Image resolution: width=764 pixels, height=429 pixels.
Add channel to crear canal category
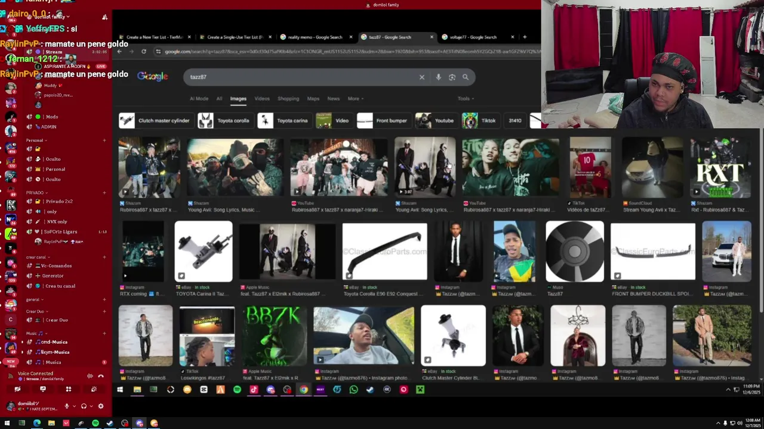point(104,257)
